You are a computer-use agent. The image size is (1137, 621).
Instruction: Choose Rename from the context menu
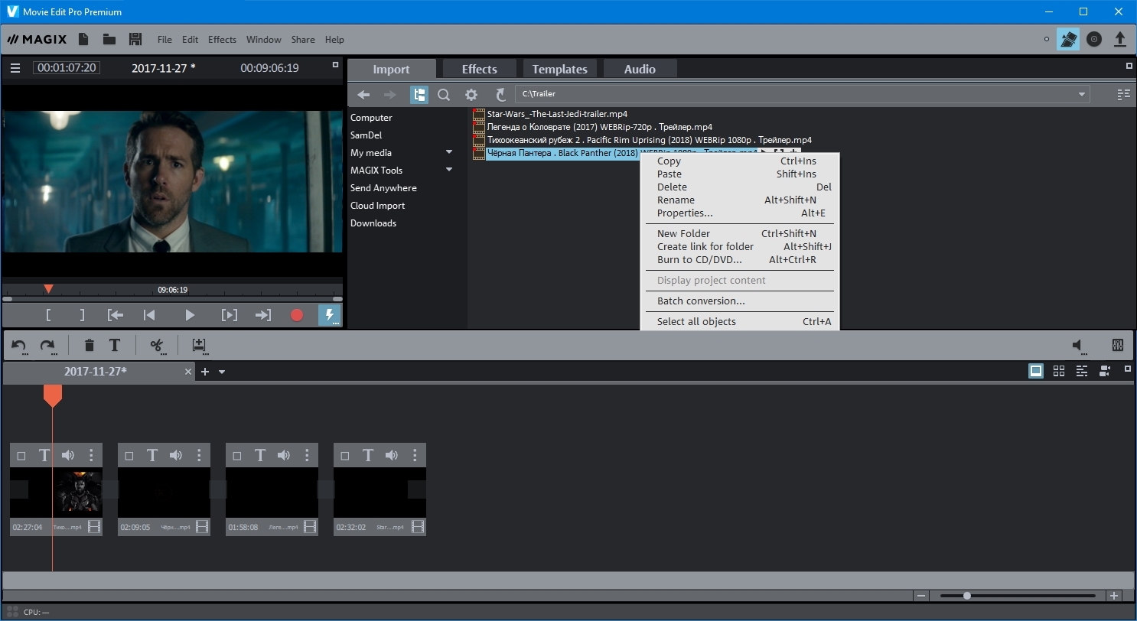pos(676,200)
